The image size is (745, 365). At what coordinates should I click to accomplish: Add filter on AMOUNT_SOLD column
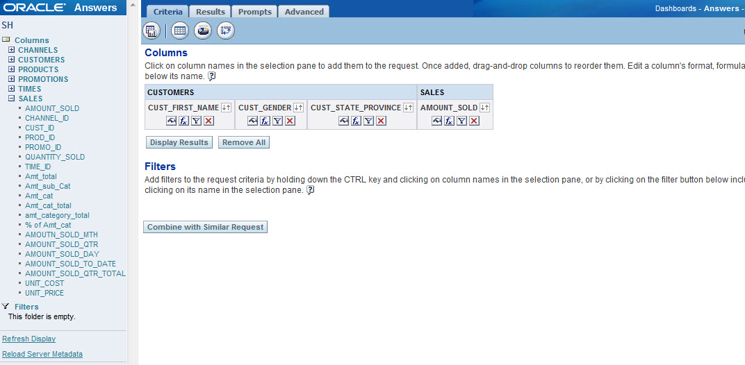[x=461, y=121]
